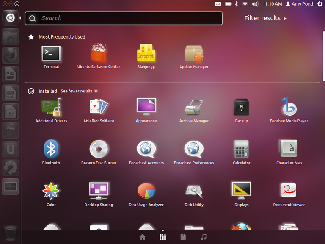Open Additional Drivers

pyautogui.click(x=51, y=108)
